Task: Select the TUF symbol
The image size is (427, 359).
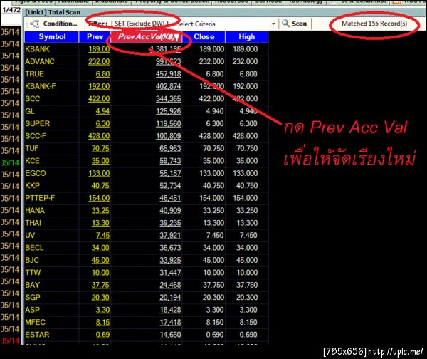Action: 32,148
